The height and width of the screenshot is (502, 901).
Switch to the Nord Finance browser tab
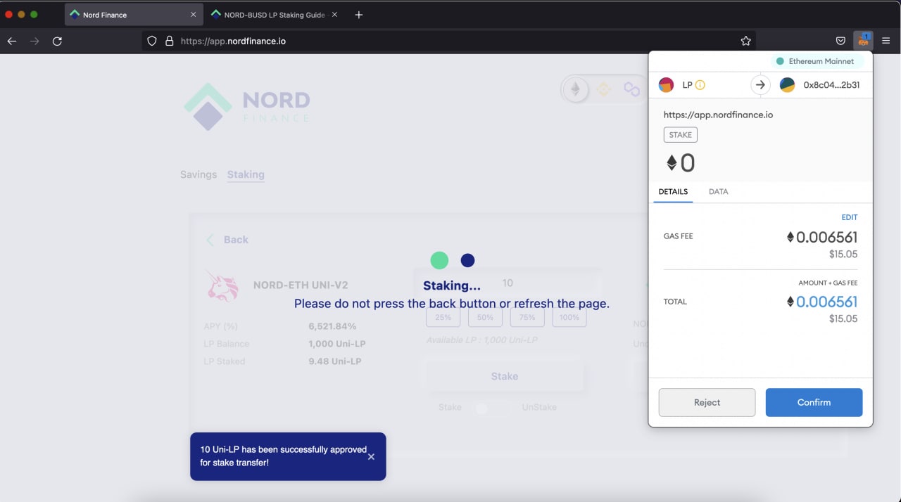[133, 15]
